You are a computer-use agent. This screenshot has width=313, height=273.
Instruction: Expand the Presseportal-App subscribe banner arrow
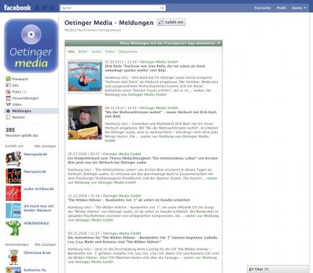click(x=219, y=43)
